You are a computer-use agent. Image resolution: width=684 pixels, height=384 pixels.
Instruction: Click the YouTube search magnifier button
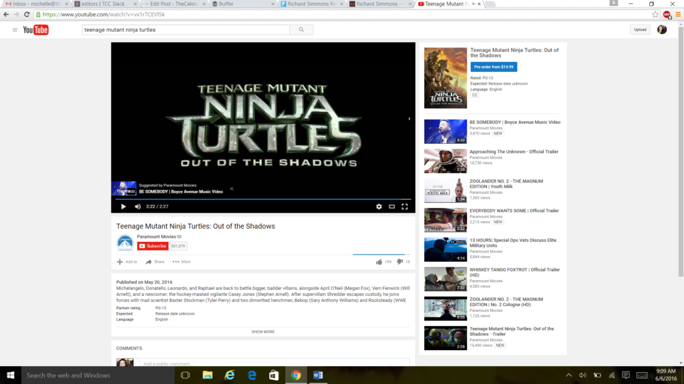pos(301,29)
